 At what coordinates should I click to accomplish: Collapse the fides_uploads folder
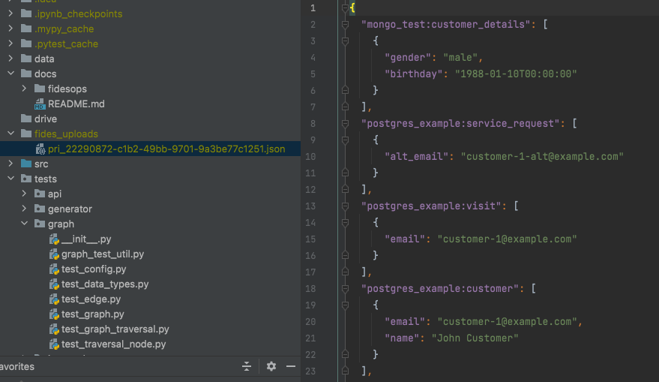coord(10,134)
